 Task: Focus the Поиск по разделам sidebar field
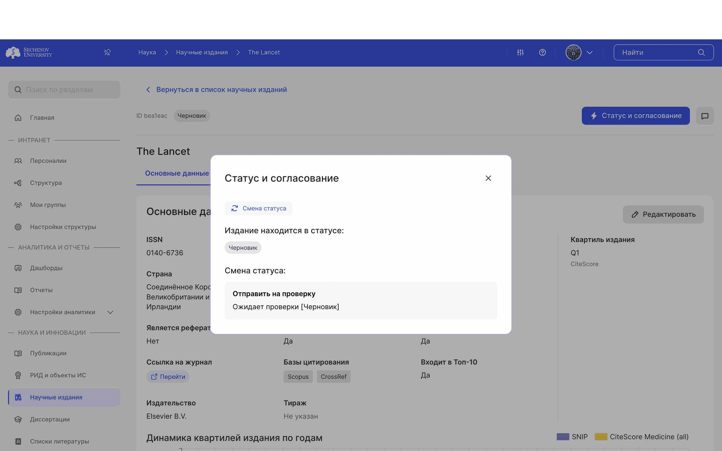(x=64, y=90)
